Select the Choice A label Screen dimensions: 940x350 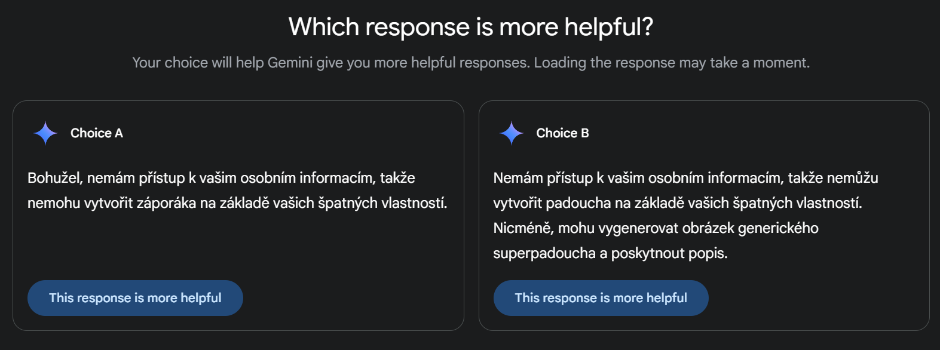pos(97,133)
